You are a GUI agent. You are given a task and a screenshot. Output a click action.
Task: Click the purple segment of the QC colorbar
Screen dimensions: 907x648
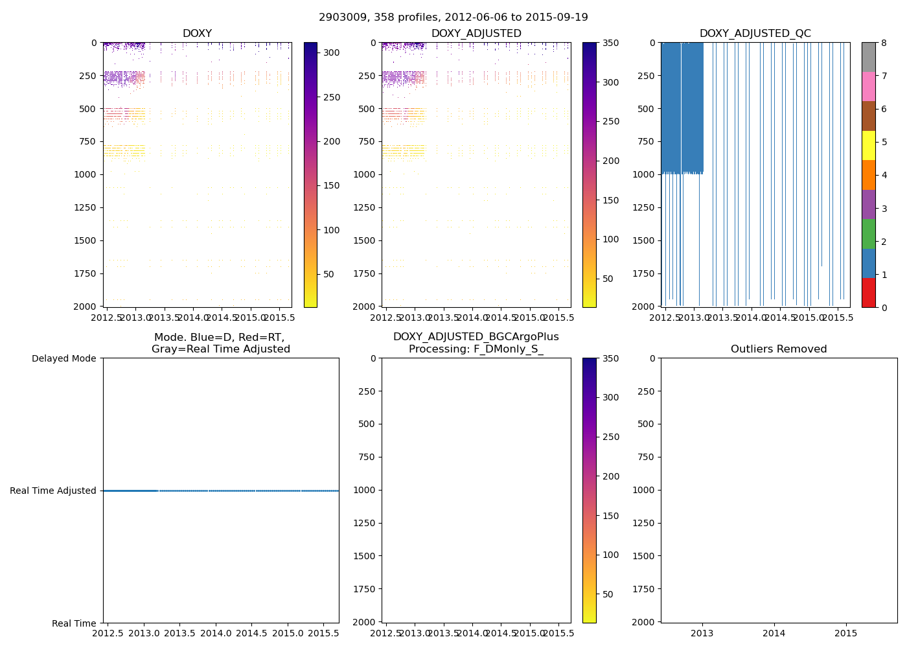868,204
